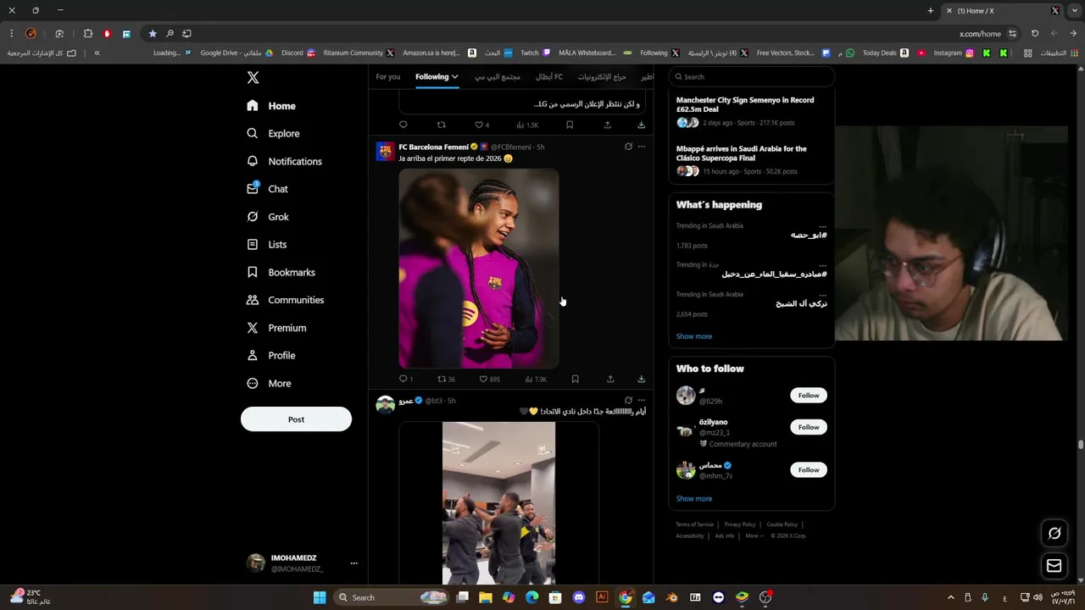The height and width of the screenshot is (610, 1085).
Task: Open Lists in the sidebar
Action: pyautogui.click(x=266, y=244)
